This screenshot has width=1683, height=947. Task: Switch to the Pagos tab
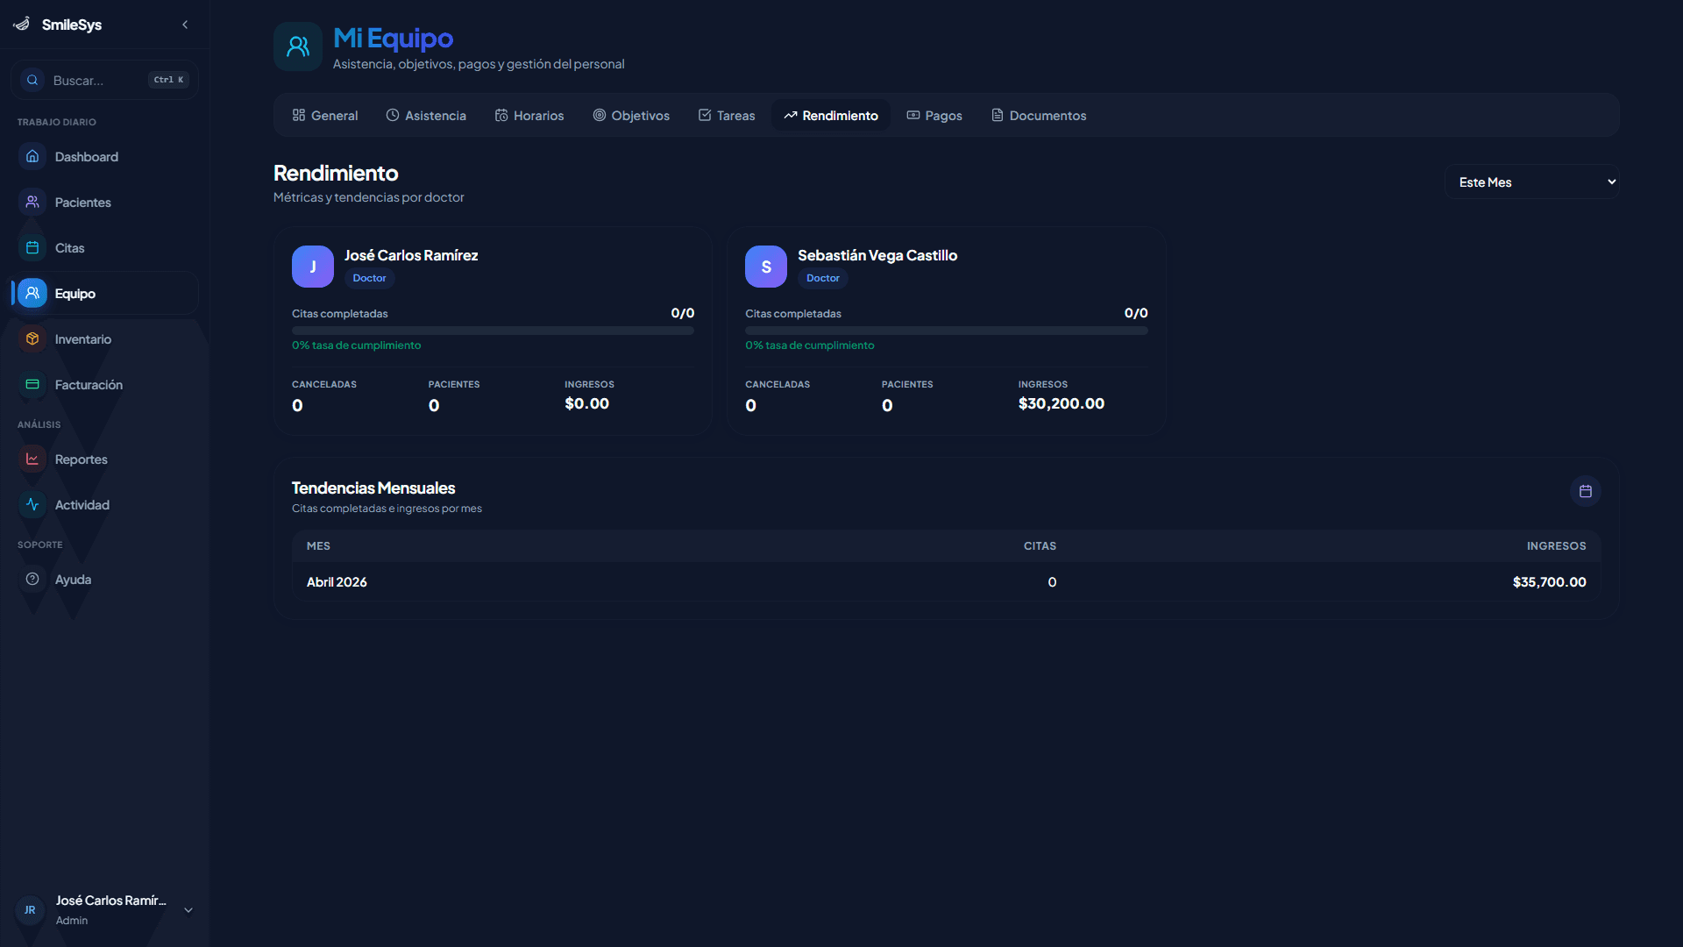point(934,116)
